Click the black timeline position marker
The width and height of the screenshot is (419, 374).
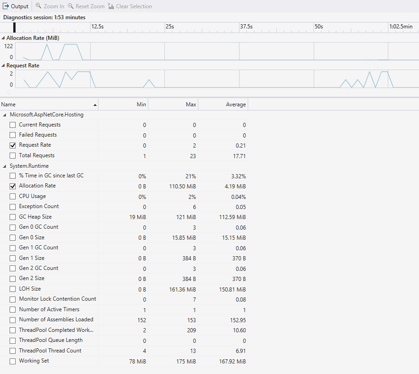14,27
